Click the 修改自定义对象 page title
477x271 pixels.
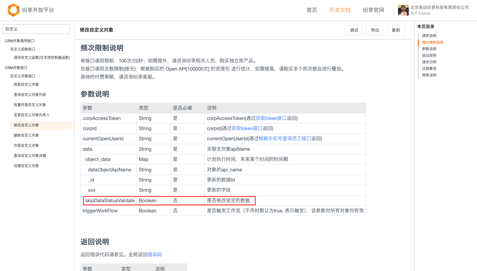pyautogui.click(x=97, y=30)
